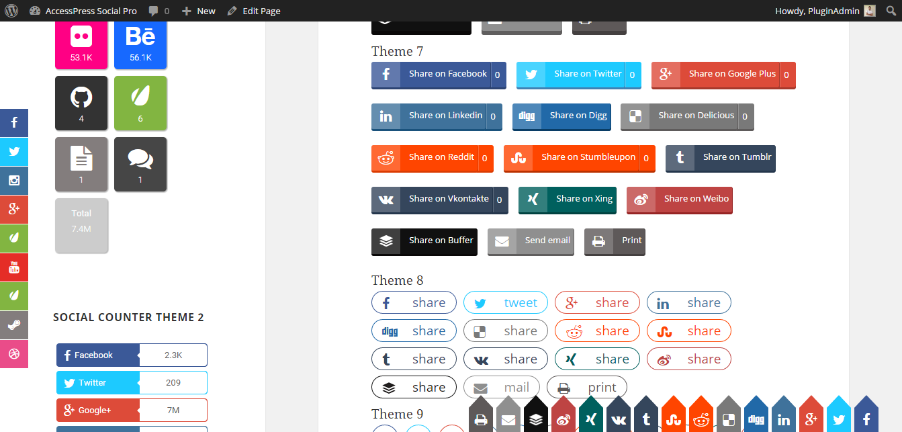Screen dimensions: 902x432
Task: Click Share on Vkontakte button
Action: click(440, 200)
